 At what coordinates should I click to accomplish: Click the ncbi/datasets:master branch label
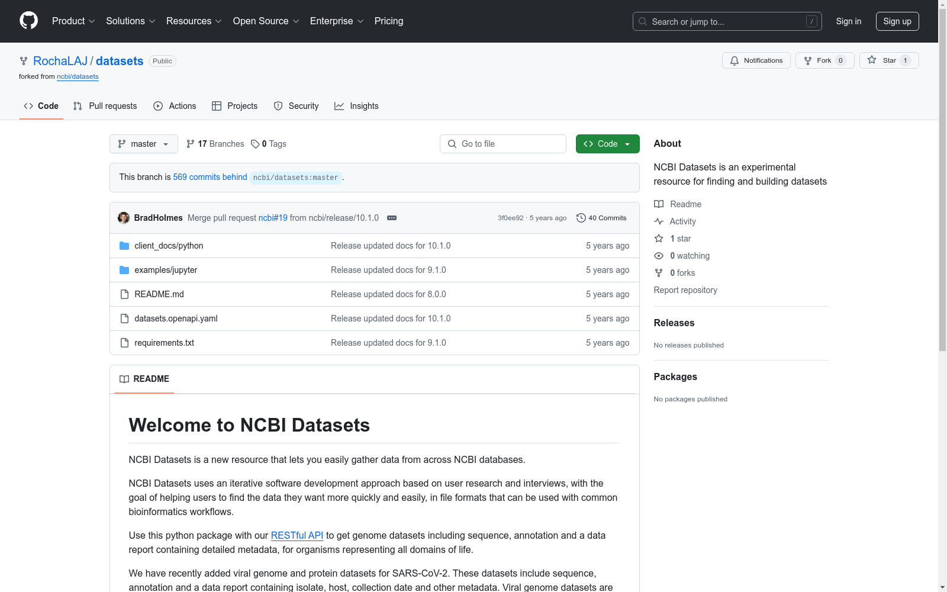[296, 178]
